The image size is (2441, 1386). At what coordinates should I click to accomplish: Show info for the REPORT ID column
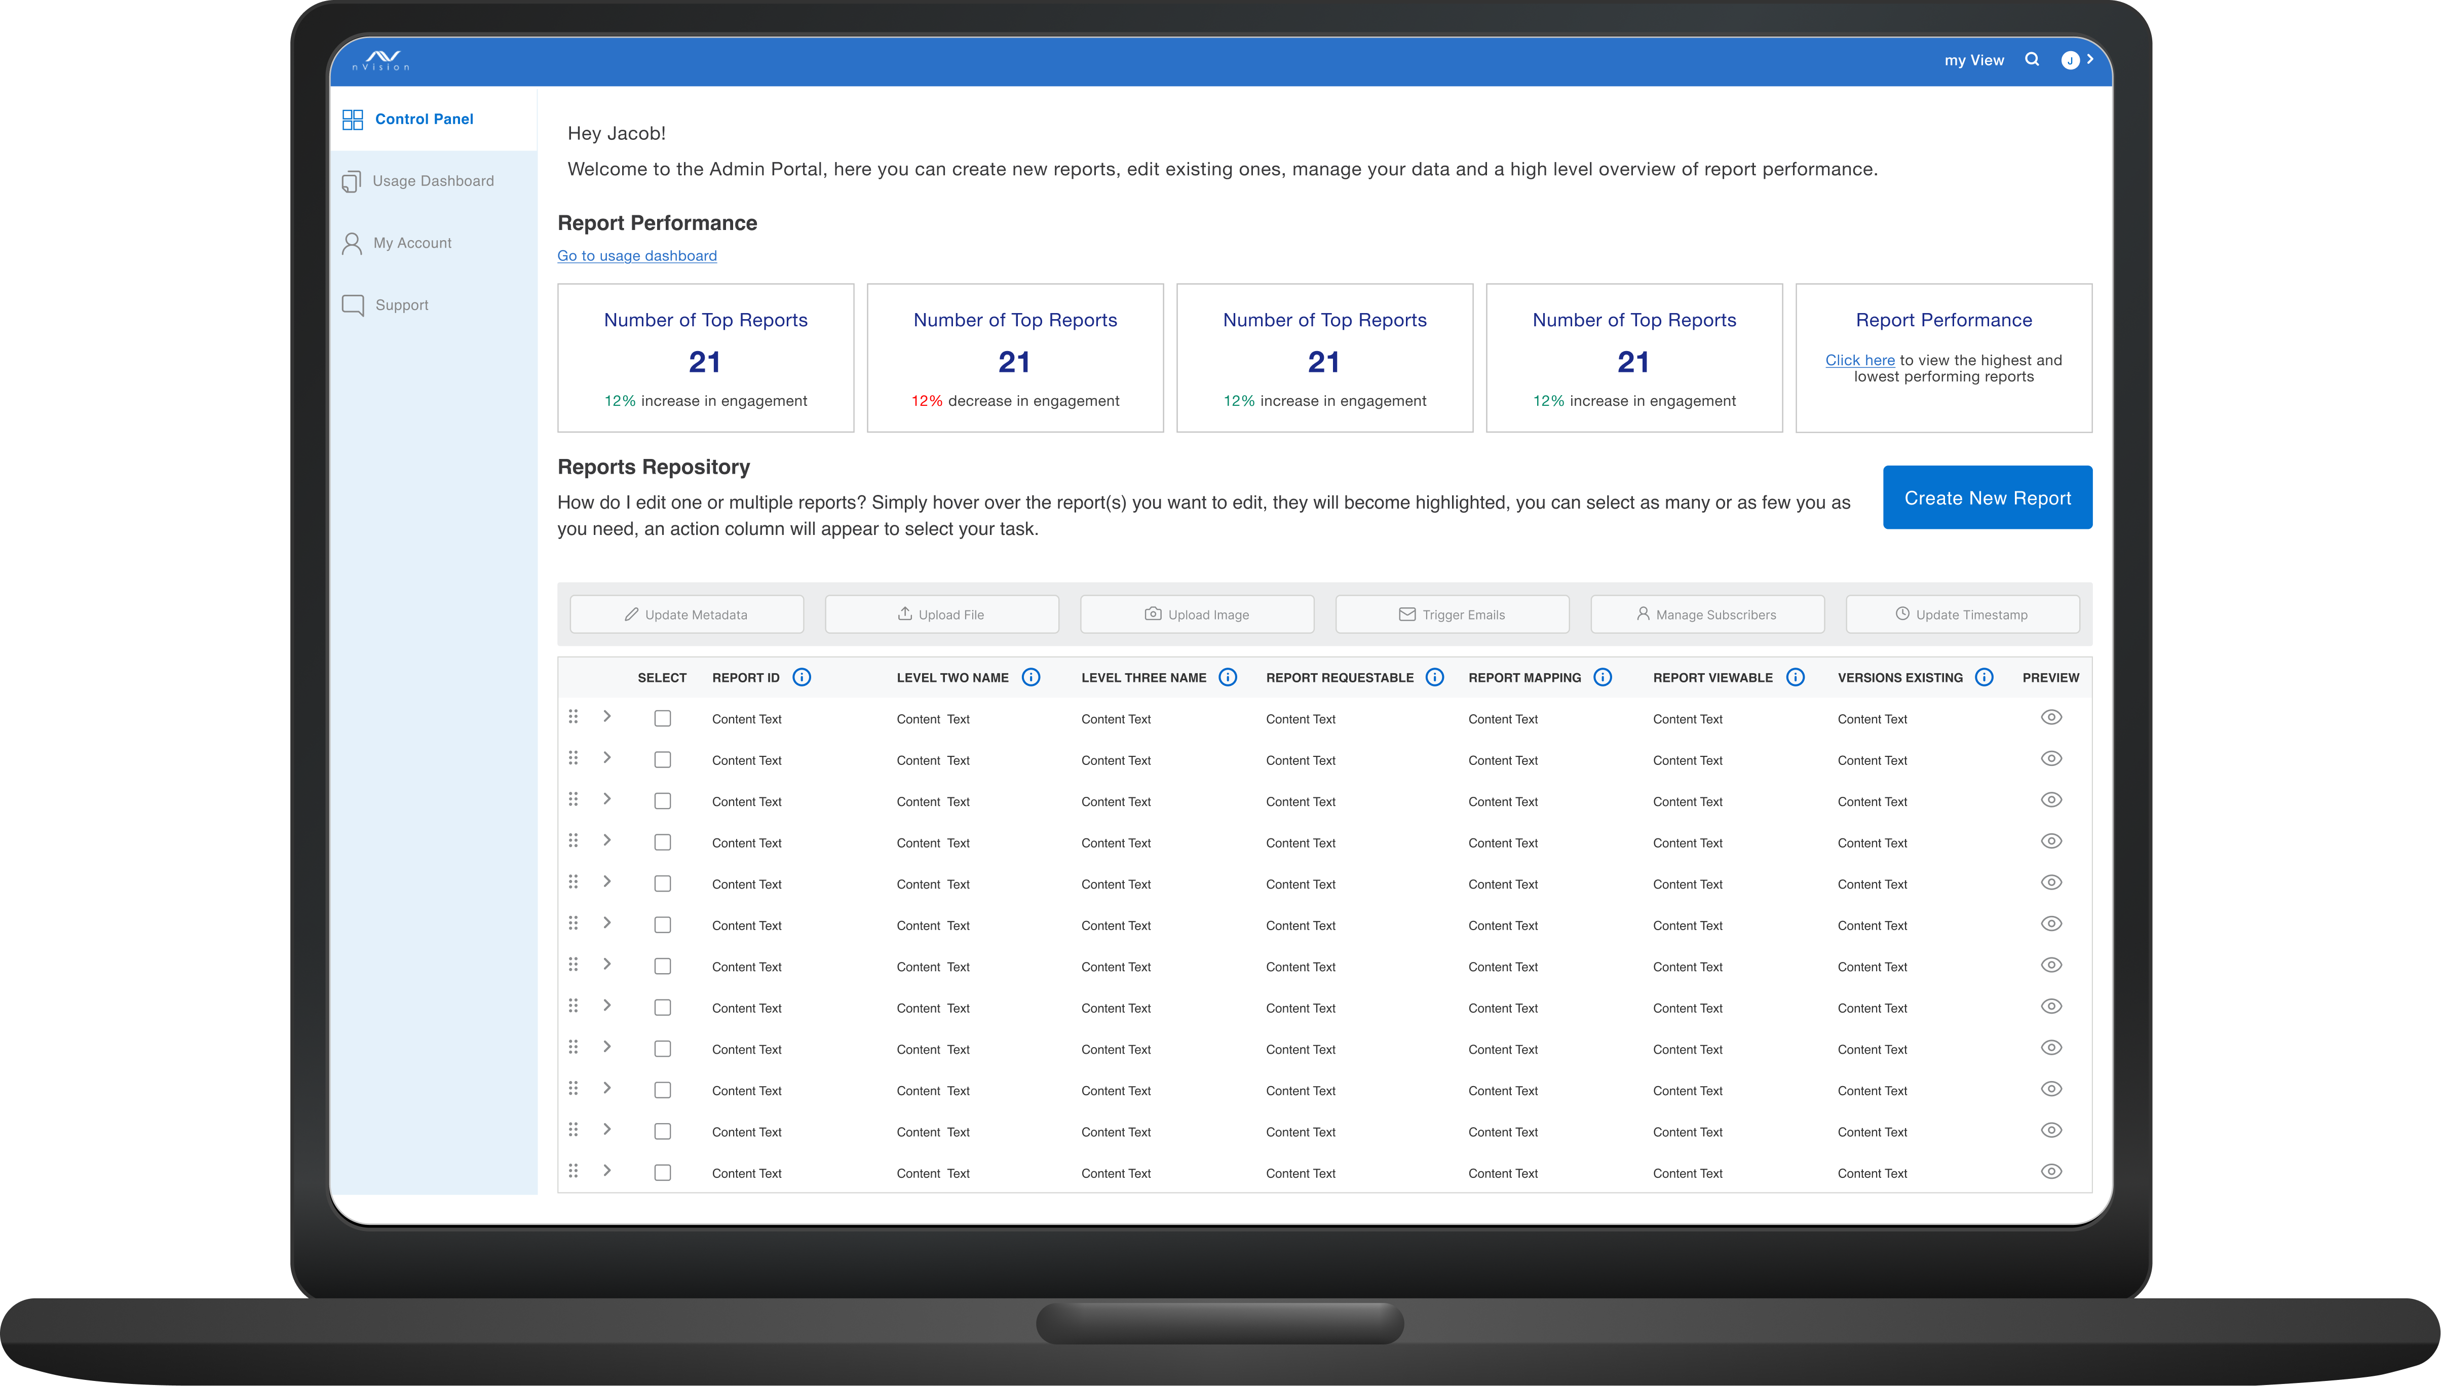click(x=802, y=677)
